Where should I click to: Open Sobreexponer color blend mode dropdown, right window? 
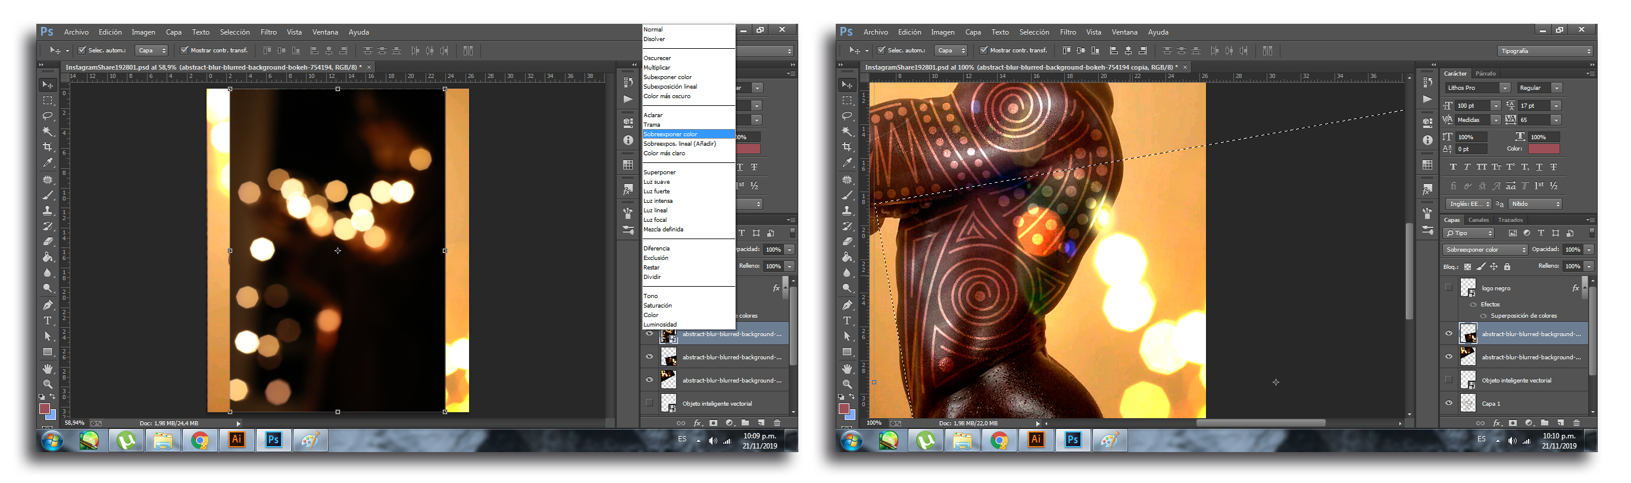(x=1485, y=249)
